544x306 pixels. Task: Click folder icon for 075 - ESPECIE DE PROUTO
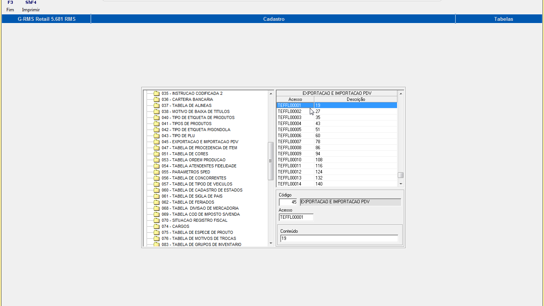(156, 233)
